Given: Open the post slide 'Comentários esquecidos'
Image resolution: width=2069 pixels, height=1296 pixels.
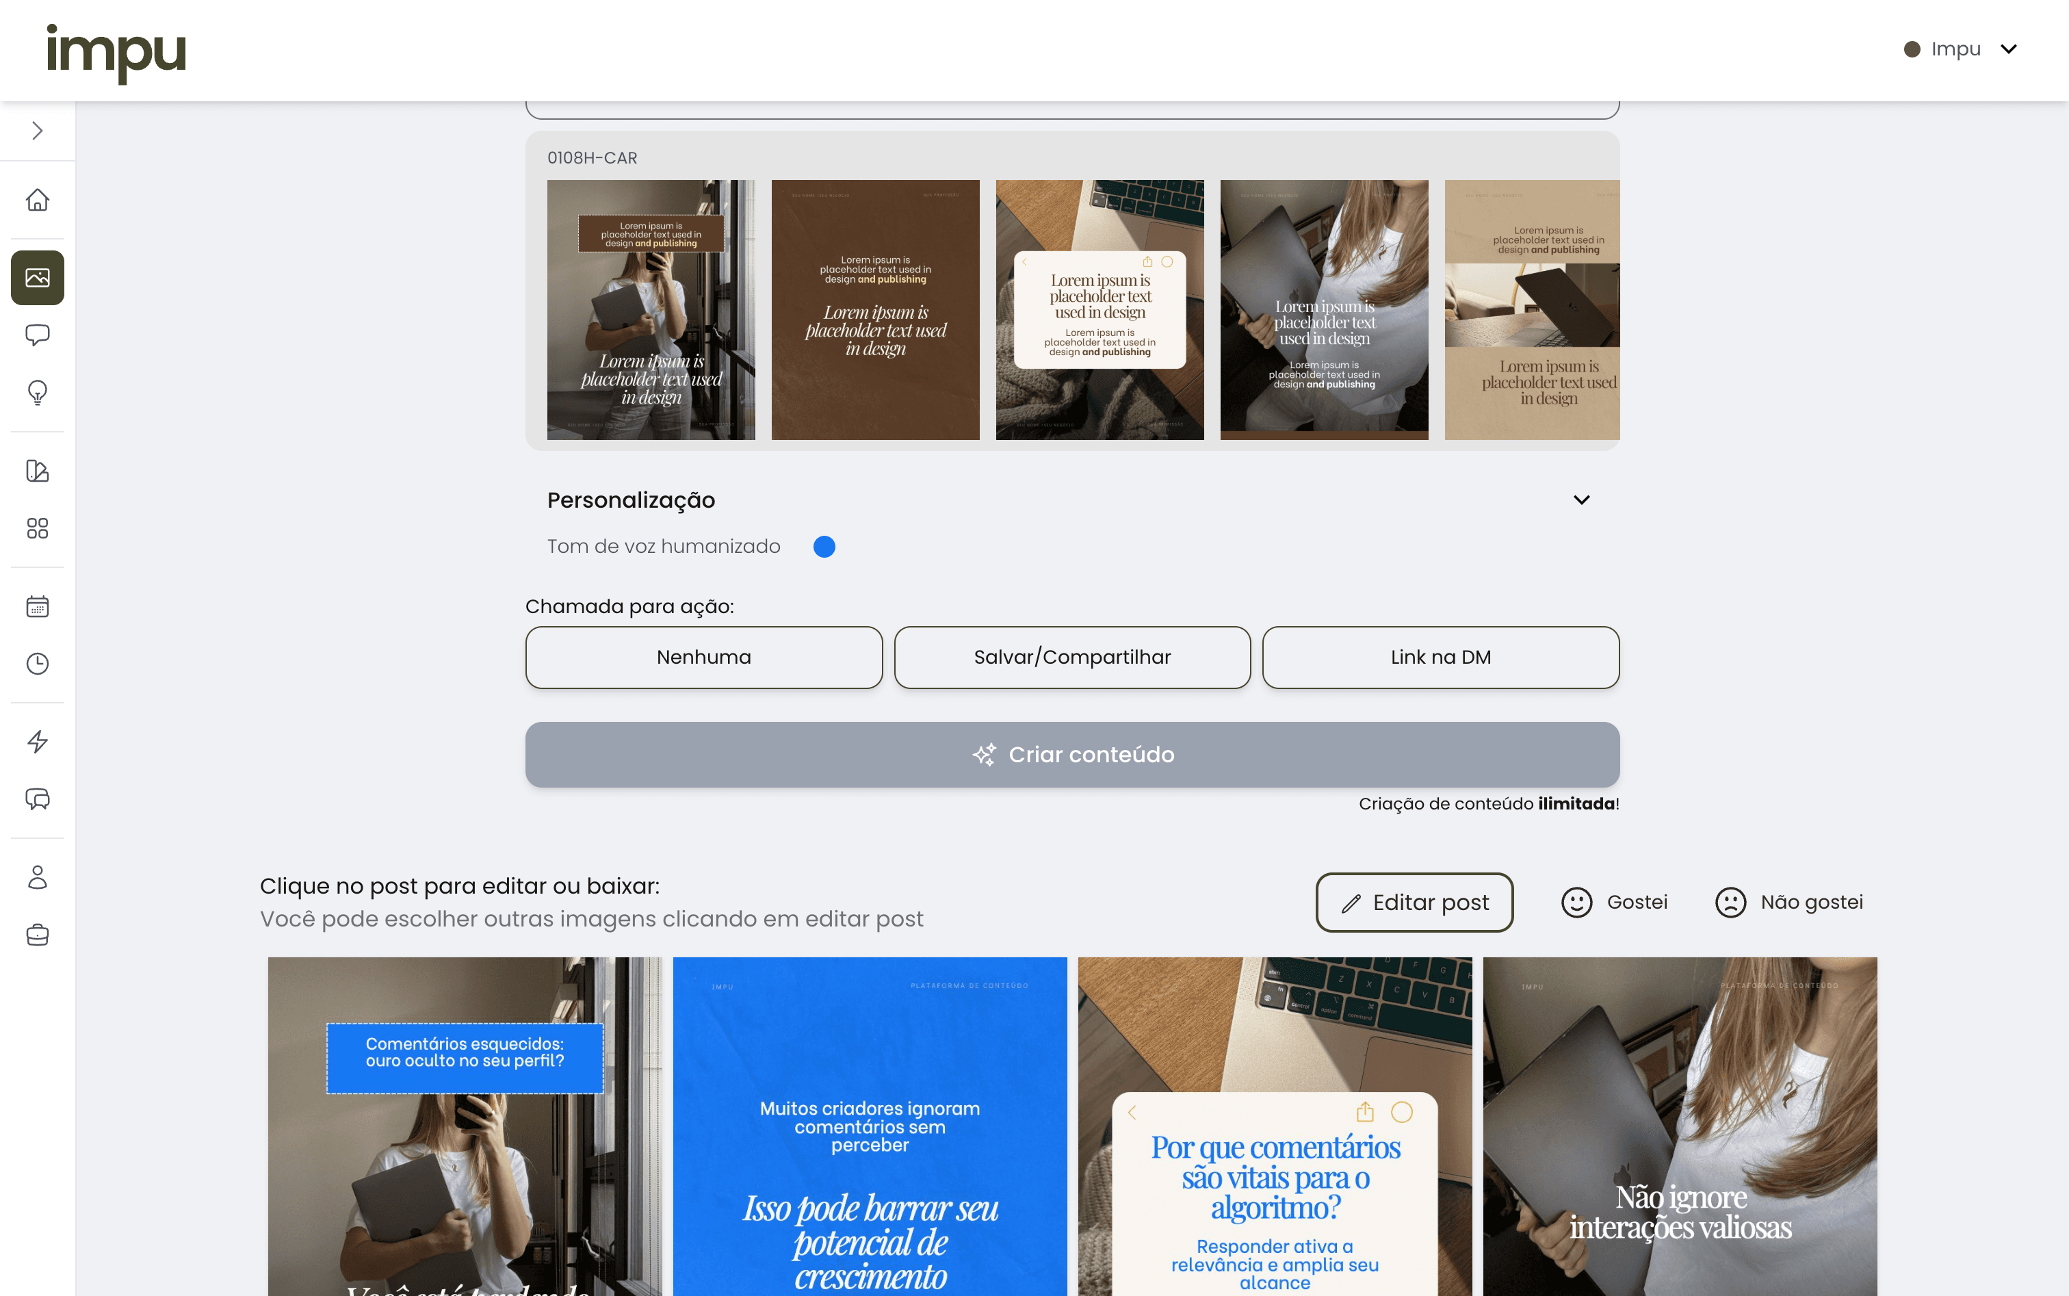Looking at the screenshot, I should [x=465, y=1126].
